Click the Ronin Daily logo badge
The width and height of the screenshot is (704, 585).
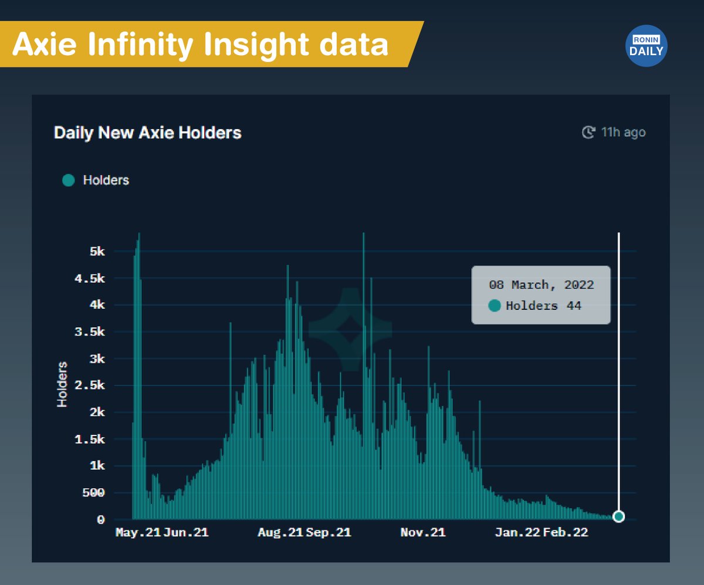(647, 46)
